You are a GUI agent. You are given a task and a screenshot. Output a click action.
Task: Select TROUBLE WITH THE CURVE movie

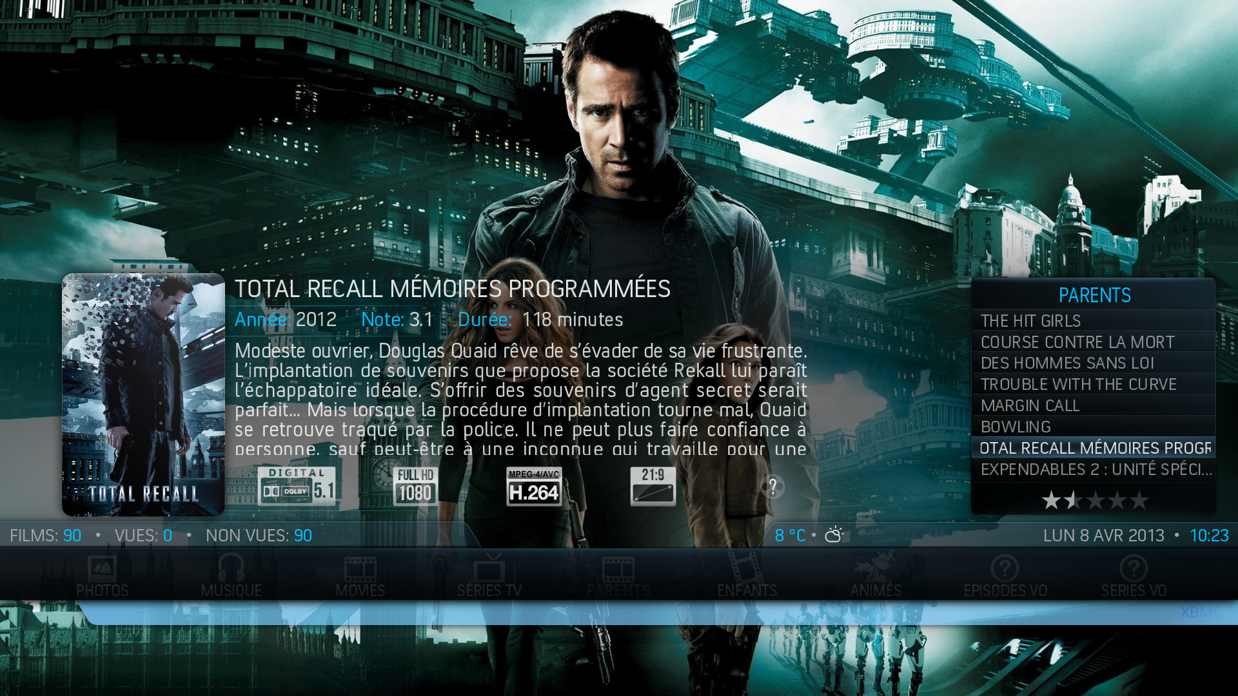(1094, 384)
